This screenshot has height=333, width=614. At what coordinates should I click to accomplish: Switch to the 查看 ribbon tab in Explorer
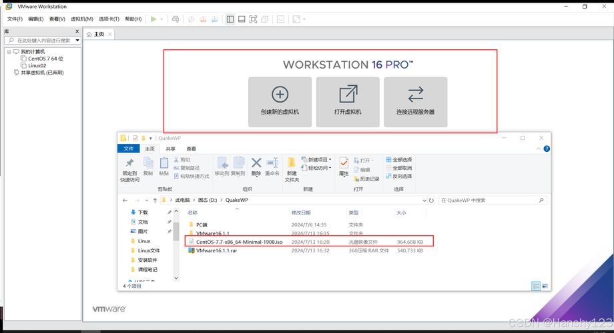(x=191, y=149)
